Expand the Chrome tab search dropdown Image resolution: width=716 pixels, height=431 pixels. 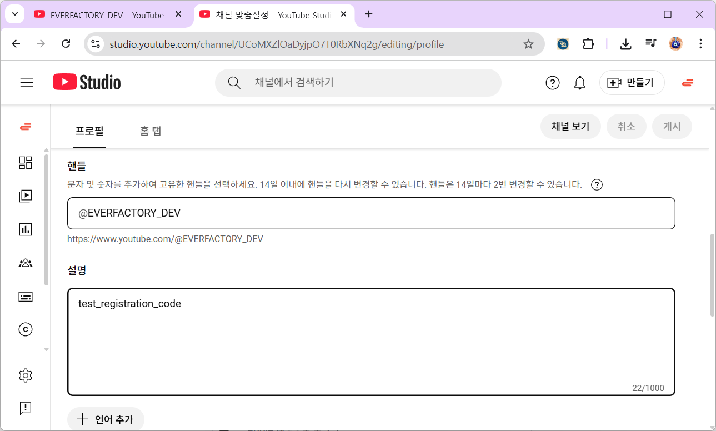(x=14, y=14)
